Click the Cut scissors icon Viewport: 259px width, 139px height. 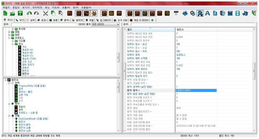click(46, 13)
